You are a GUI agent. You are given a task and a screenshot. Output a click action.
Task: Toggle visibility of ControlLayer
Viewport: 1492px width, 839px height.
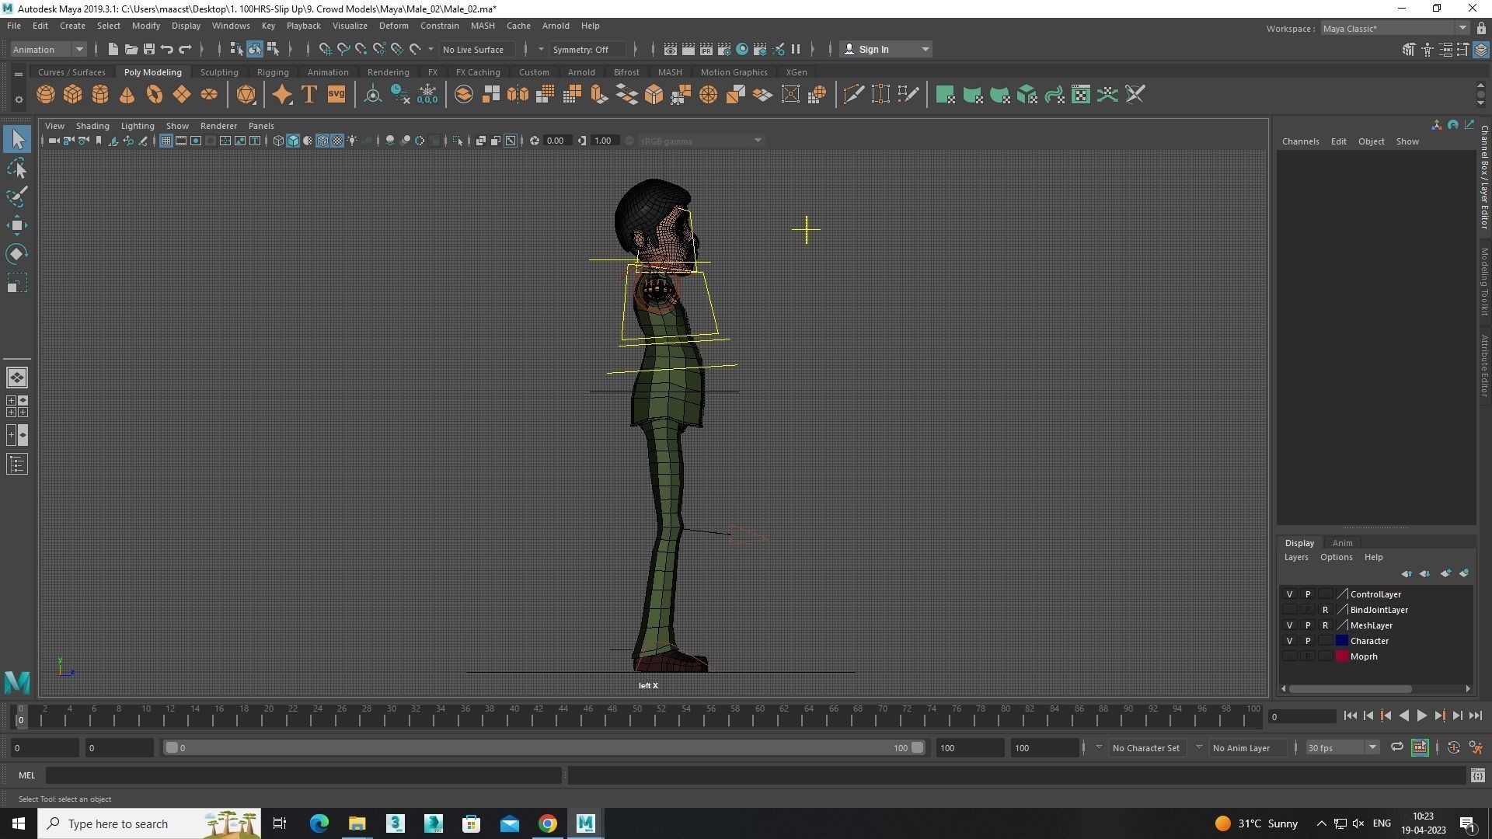pyautogui.click(x=1289, y=594)
